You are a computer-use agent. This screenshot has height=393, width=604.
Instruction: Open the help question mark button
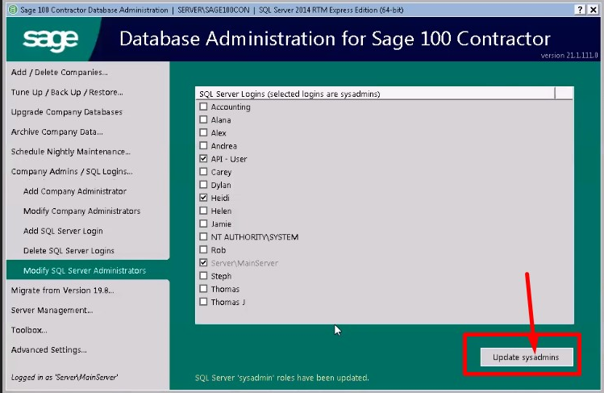tap(580, 10)
